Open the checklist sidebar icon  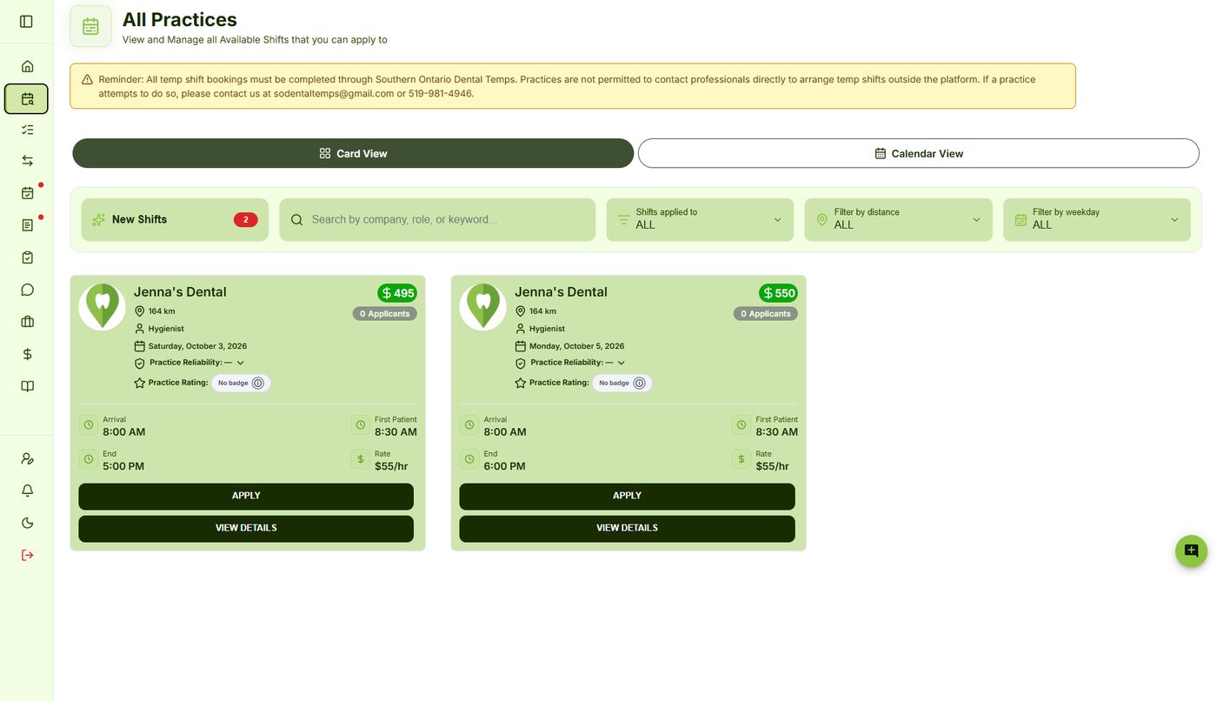click(x=27, y=130)
